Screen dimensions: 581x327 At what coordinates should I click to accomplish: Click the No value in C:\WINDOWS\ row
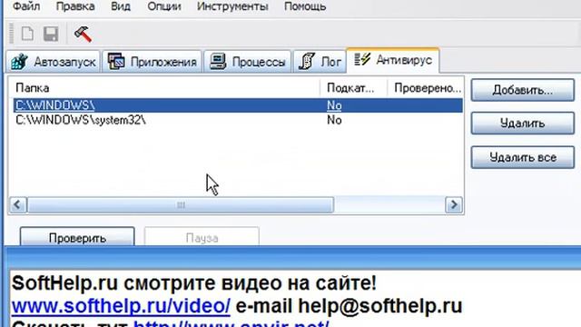coord(334,105)
